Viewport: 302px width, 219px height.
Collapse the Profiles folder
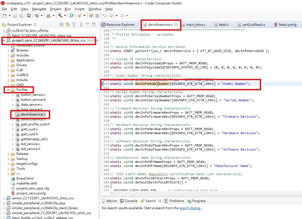(x=8, y=90)
